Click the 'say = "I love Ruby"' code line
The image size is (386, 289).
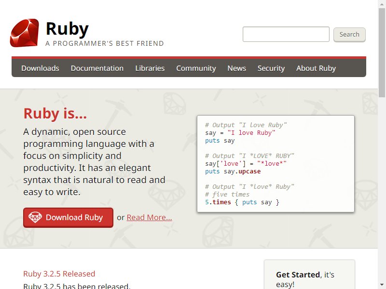coord(240,133)
